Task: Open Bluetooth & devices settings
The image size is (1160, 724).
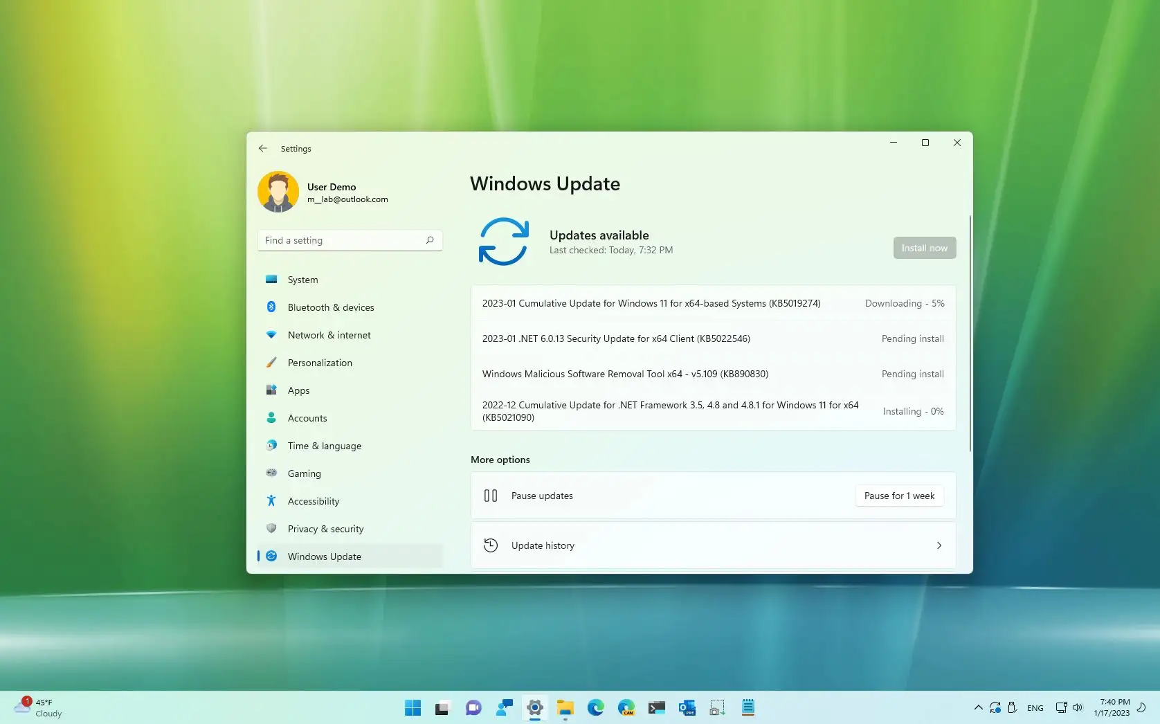Action: [x=350, y=307]
